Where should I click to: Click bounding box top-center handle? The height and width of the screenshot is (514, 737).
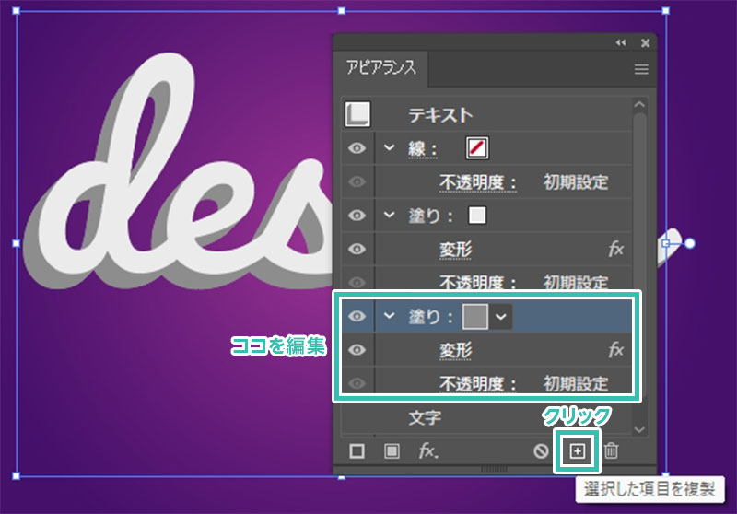(x=342, y=10)
